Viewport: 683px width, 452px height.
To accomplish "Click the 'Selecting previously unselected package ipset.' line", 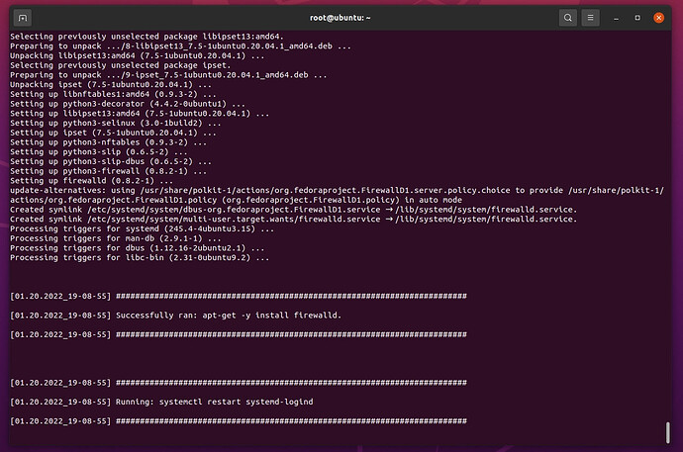I will point(120,65).
